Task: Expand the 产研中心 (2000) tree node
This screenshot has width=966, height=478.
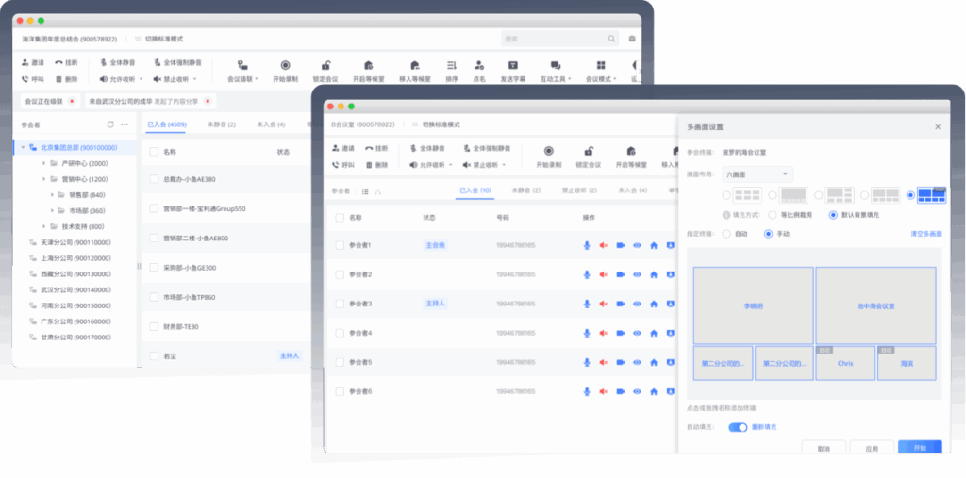Action: pyautogui.click(x=43, y=163)
